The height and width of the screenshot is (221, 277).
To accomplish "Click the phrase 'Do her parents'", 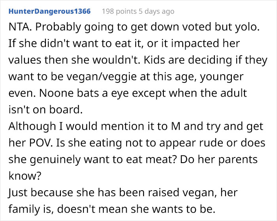I will point(219,159).
